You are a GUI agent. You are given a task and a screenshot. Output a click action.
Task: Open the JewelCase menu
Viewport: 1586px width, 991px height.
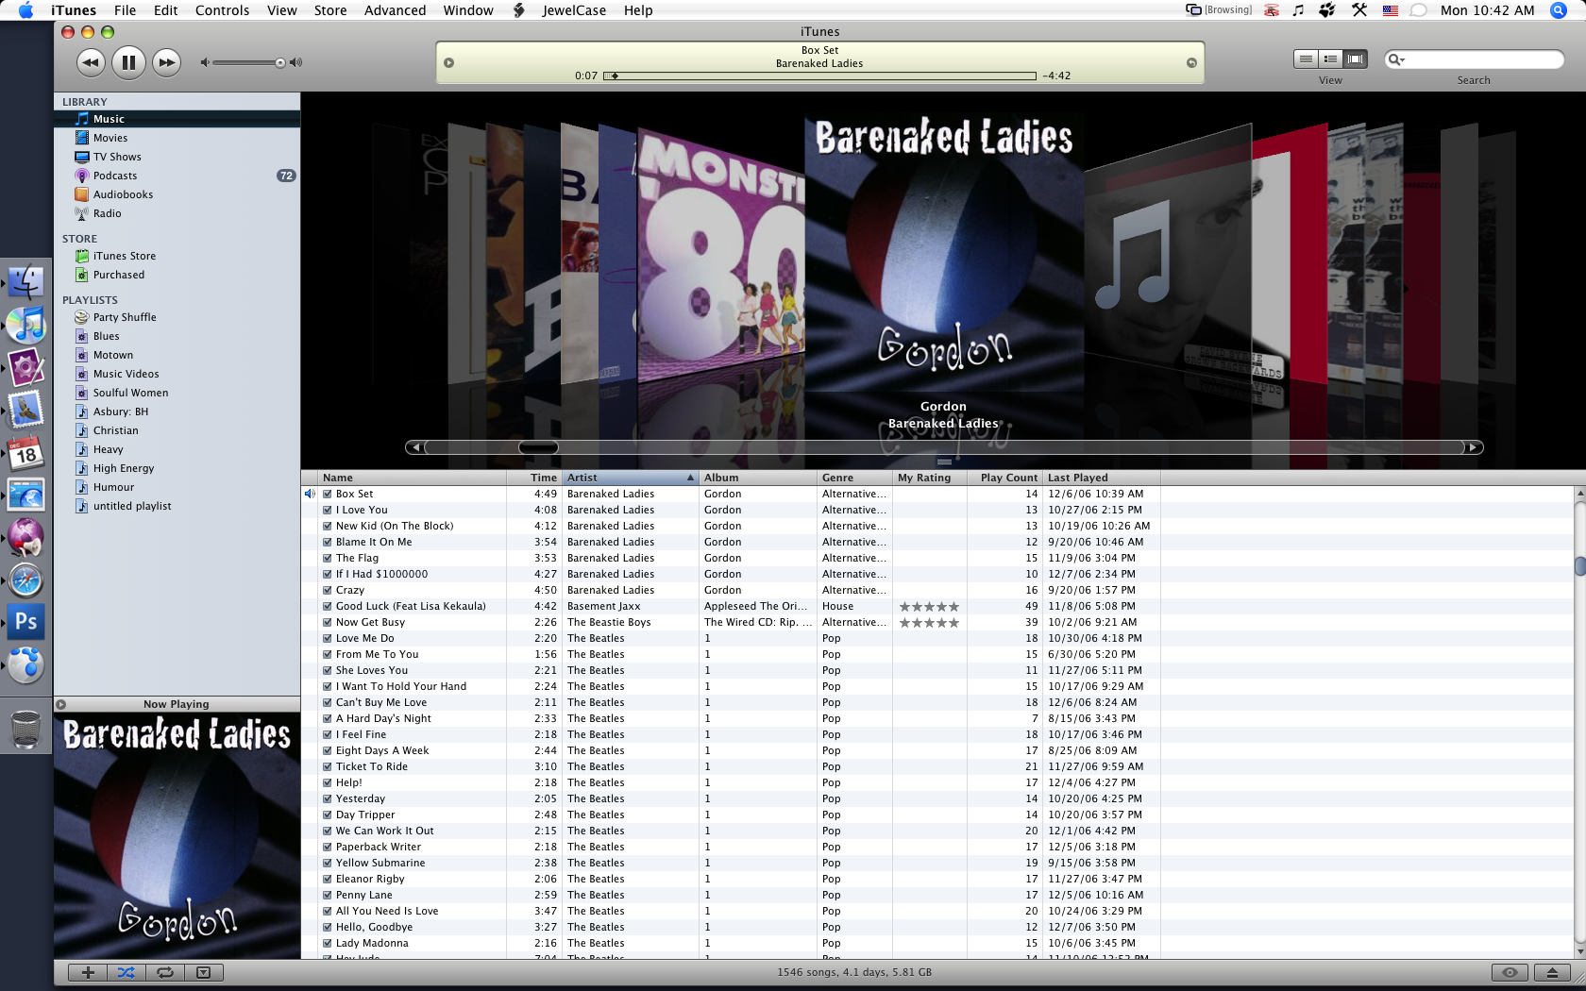[574, 10]
